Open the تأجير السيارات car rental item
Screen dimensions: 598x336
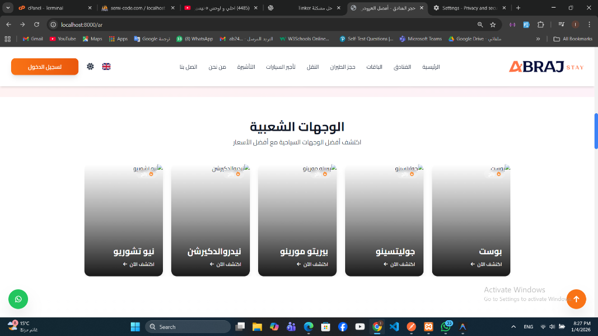click(x=281, y=66)
